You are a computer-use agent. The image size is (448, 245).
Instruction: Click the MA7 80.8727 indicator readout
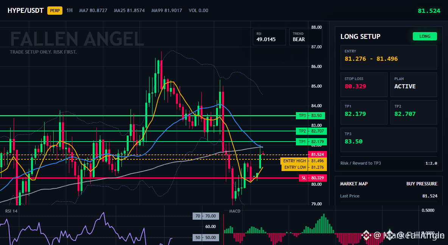pyautogui.click(x=93, y=10)
